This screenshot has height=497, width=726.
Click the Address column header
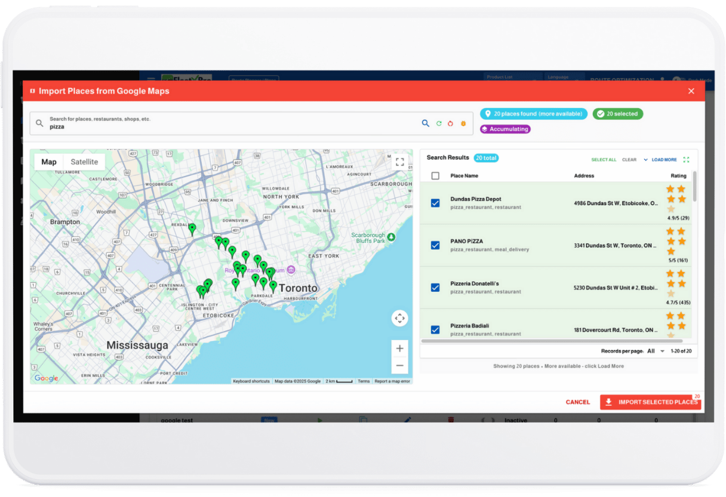584,176
